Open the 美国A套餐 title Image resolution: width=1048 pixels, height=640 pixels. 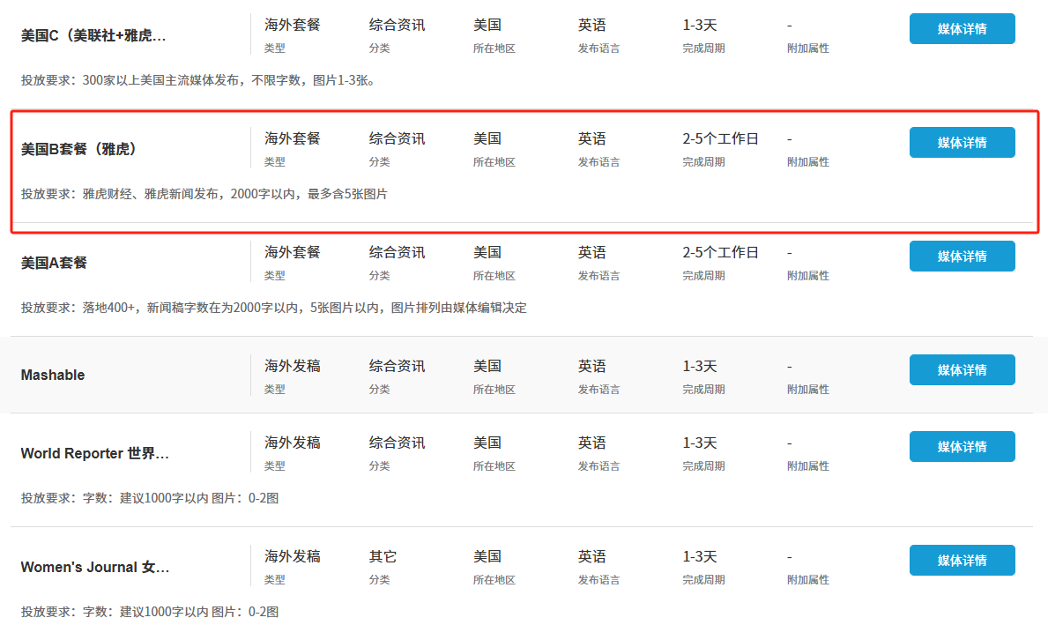[x=55, y=263]
